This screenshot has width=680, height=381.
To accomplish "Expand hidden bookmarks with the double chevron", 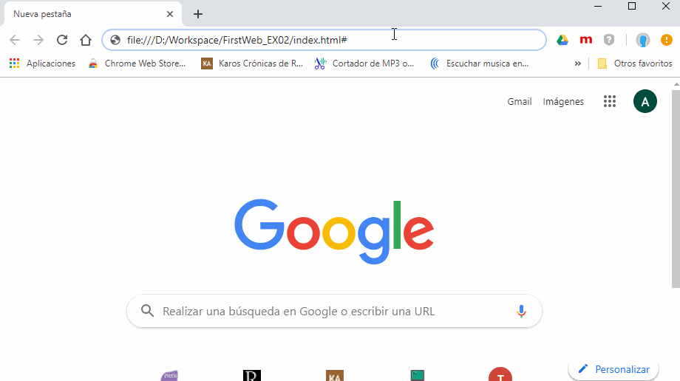I will (x=578, y=63).
